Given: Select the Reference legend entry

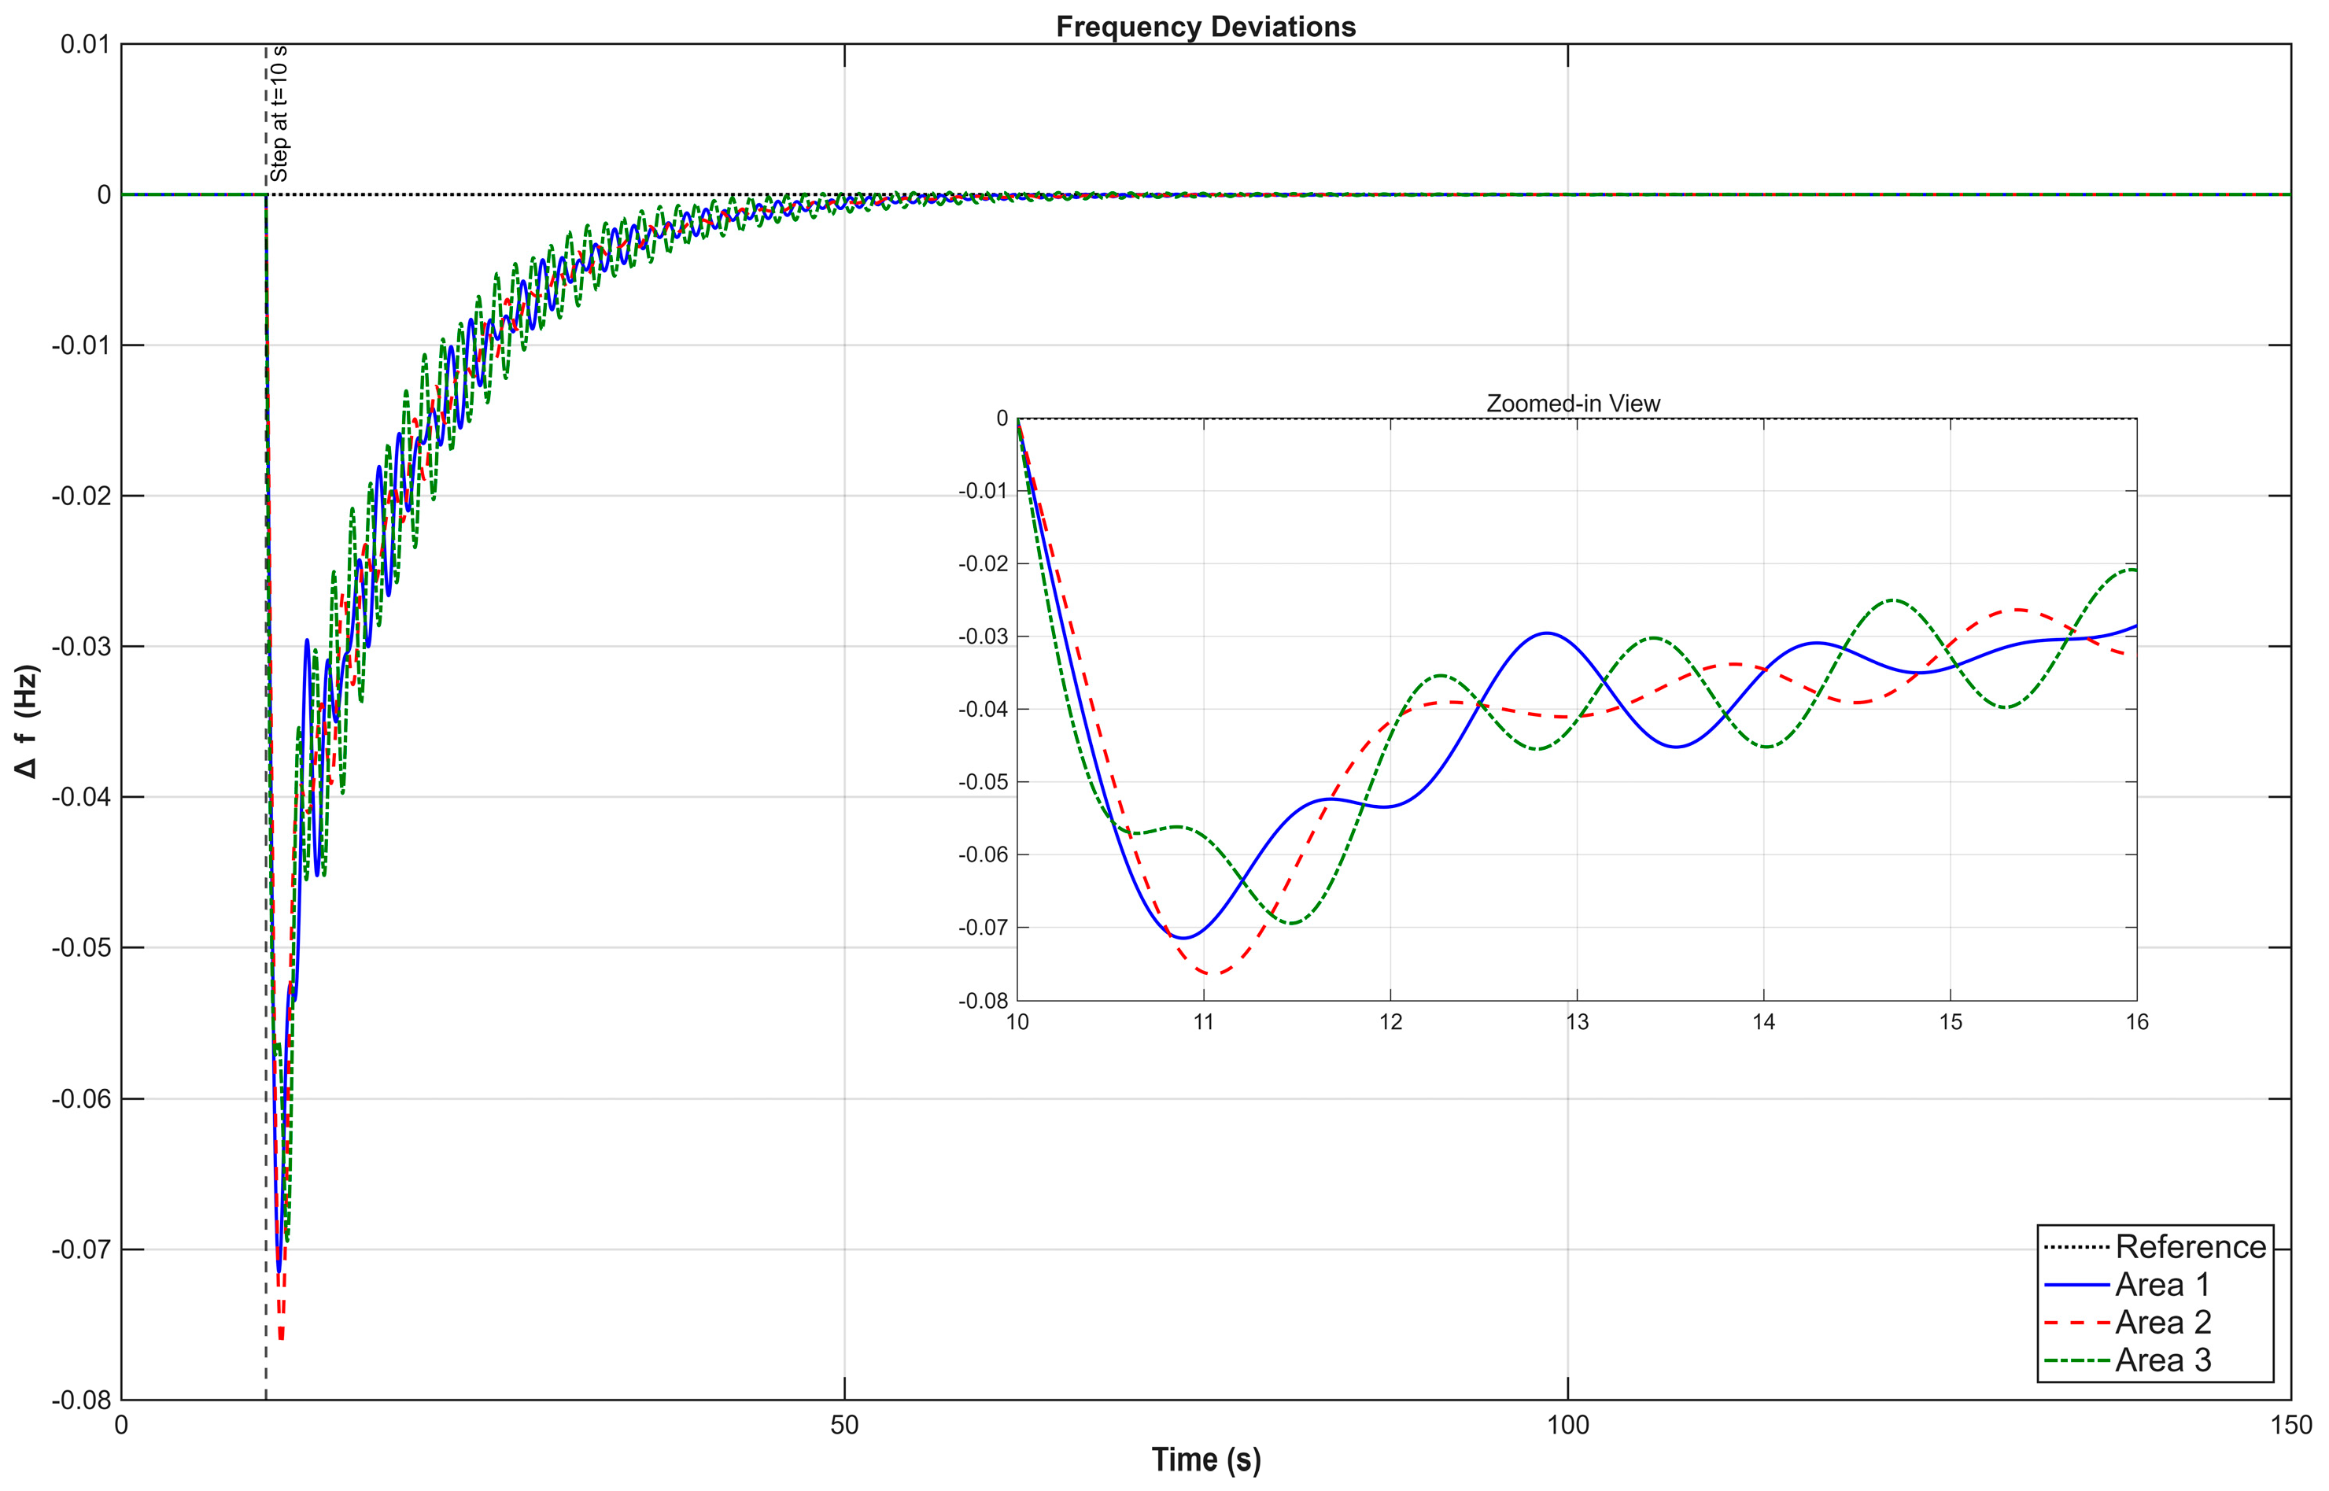Looking at the screenshot, I should (x=2190, y=1246).
